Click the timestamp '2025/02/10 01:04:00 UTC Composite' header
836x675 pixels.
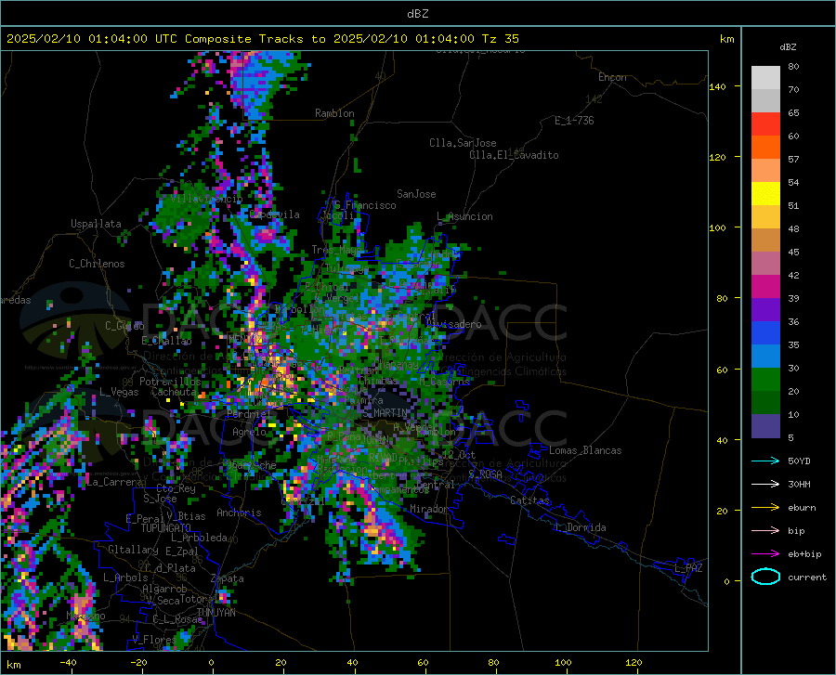click(128, 39)
